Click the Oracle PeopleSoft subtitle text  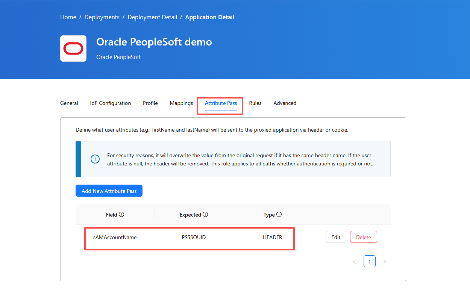coord(118,57)
